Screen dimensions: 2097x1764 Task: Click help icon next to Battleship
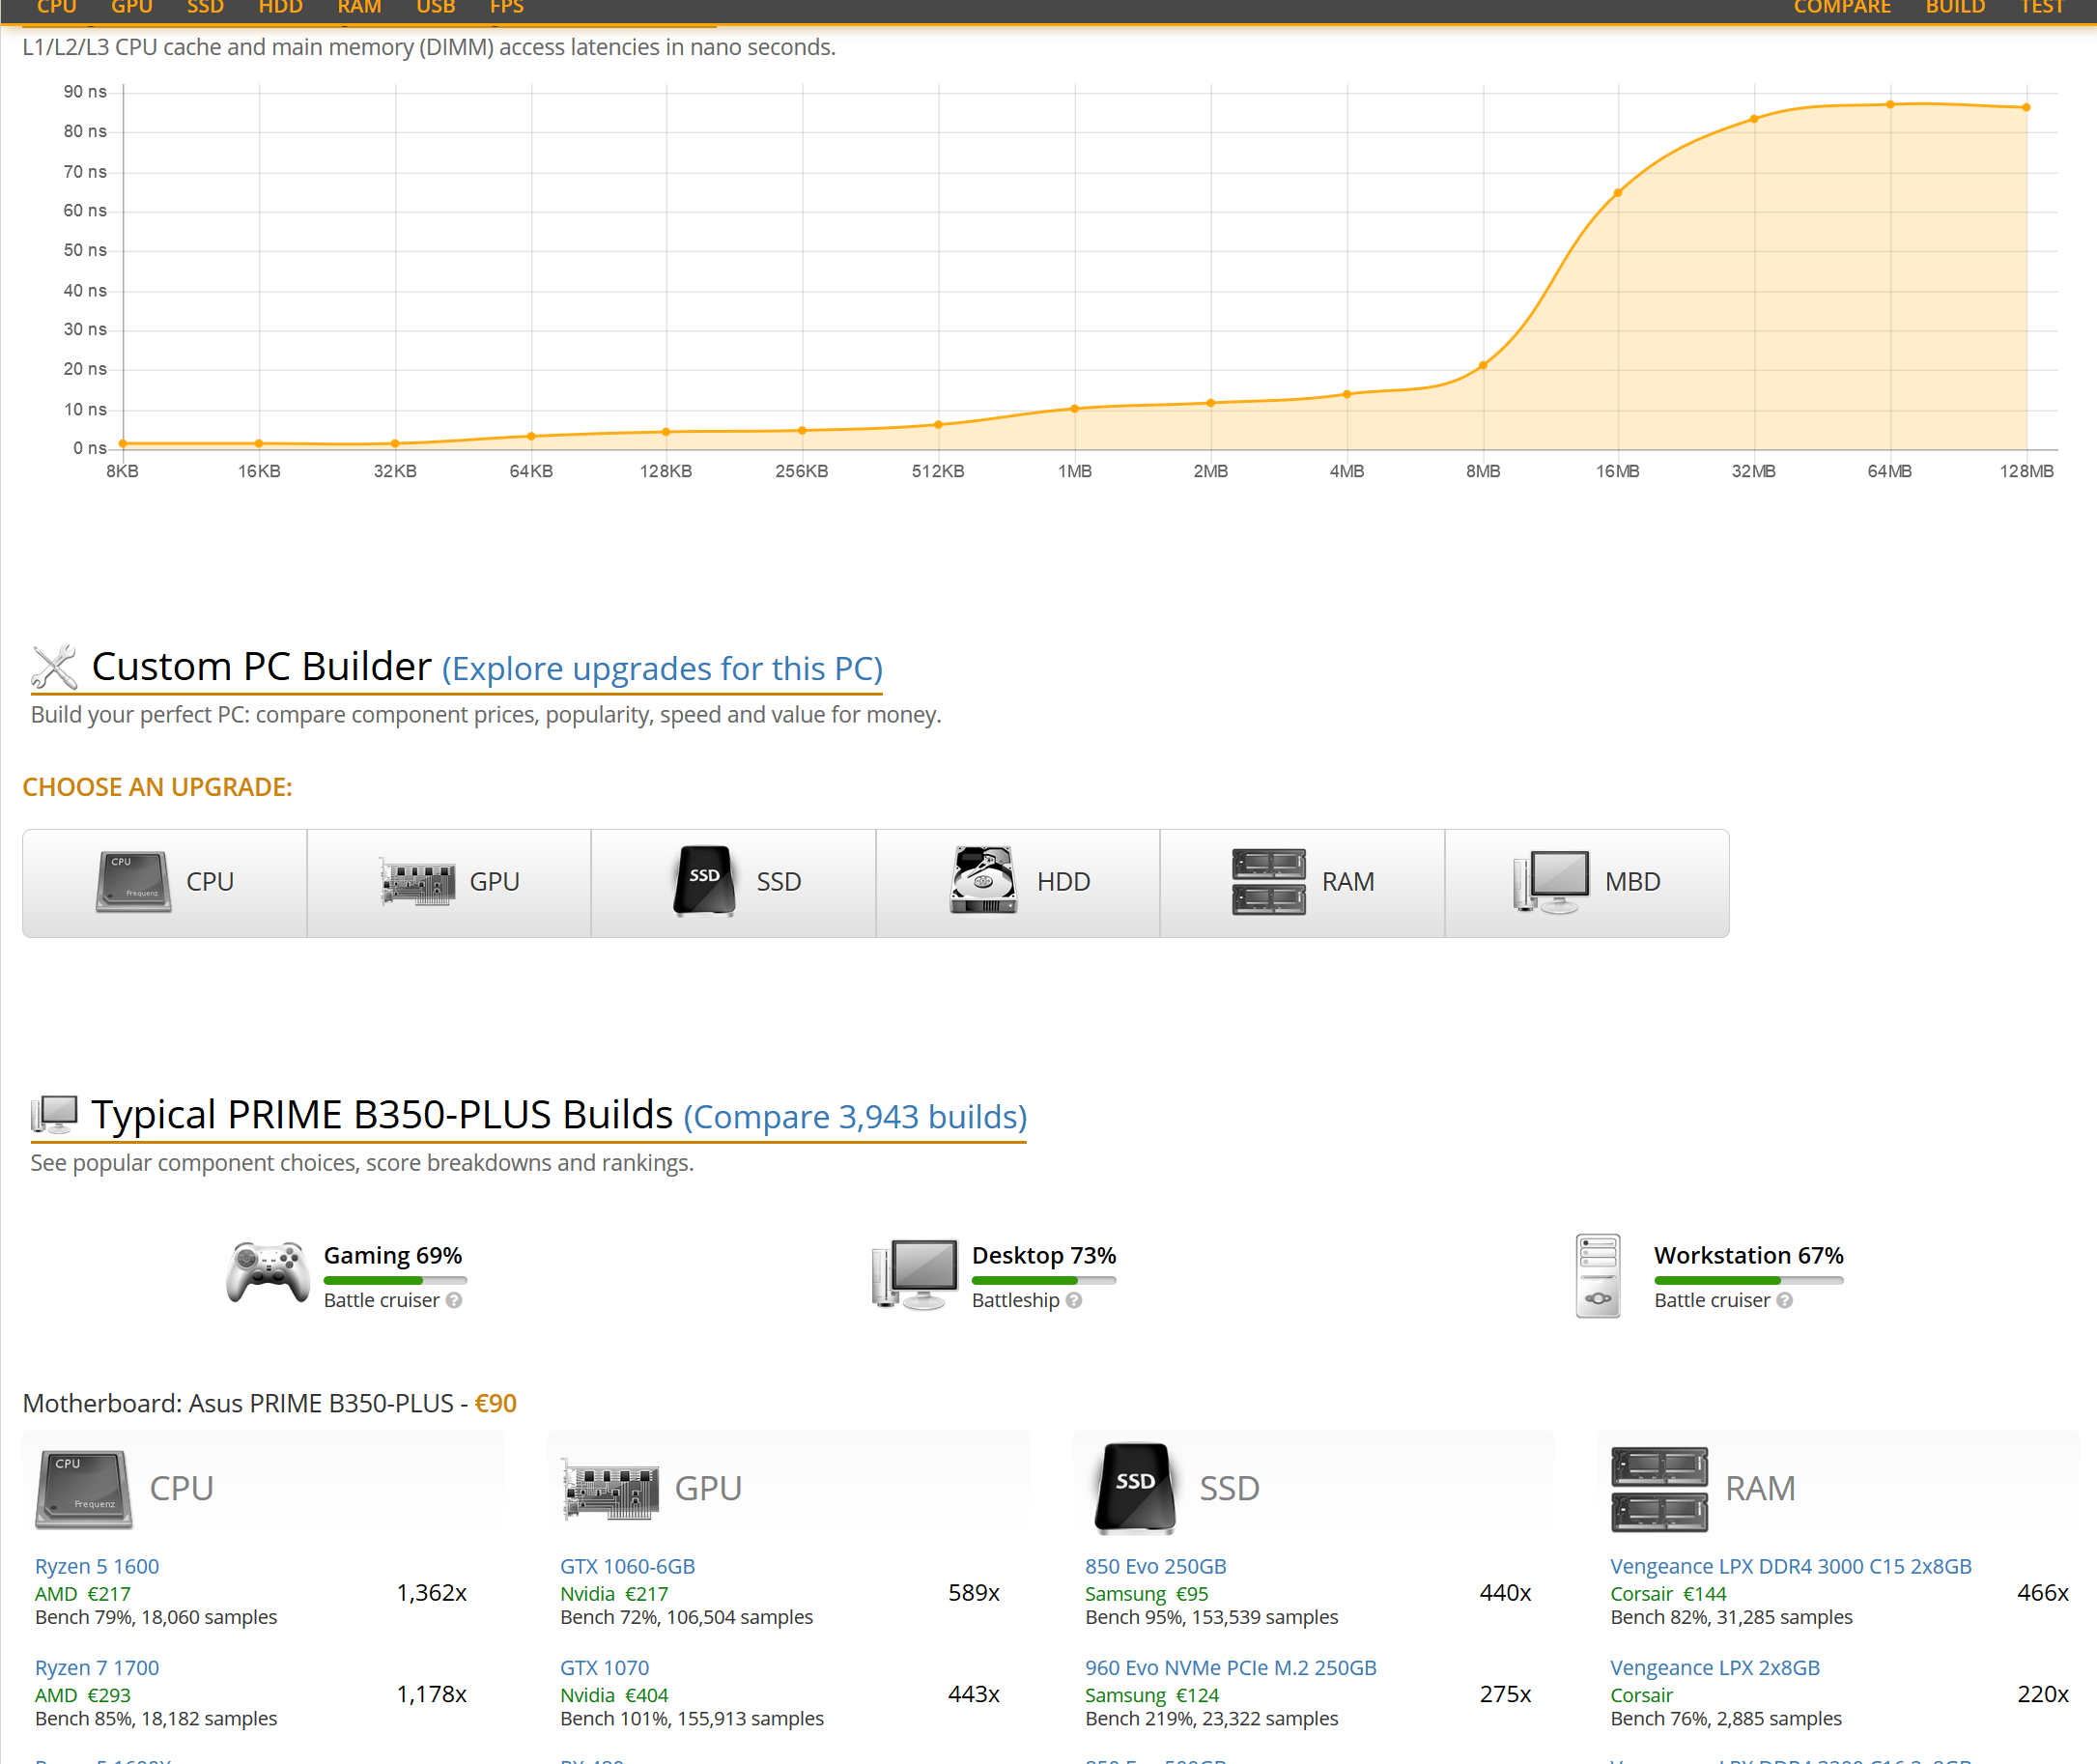(x=1074, y=1300)
